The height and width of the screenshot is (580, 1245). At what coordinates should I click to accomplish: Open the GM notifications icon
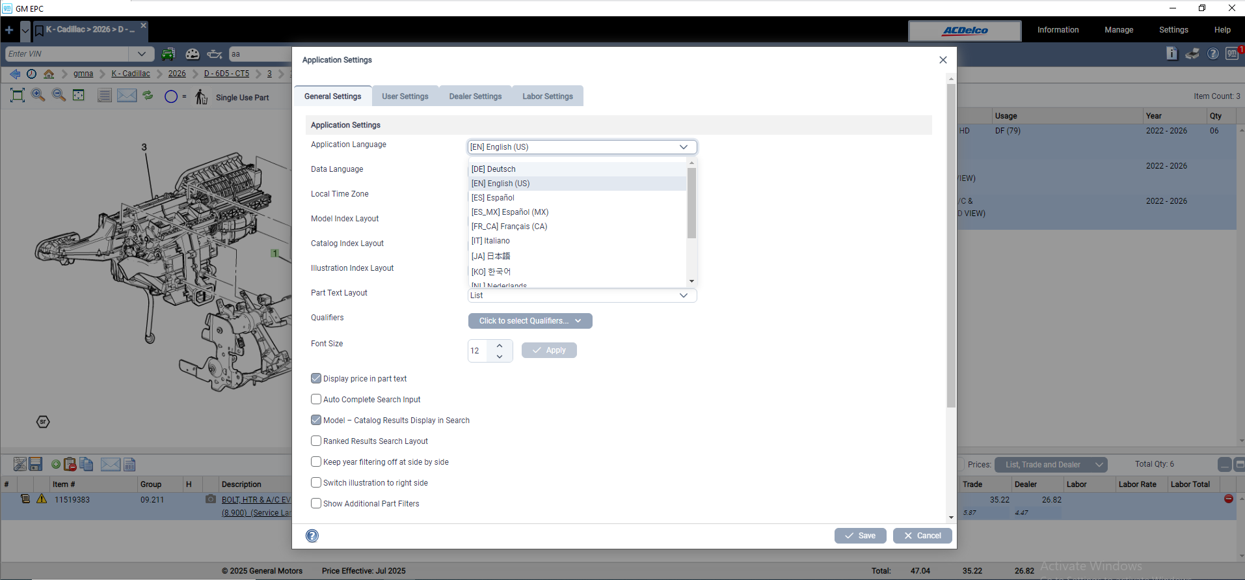(1232, 53)
